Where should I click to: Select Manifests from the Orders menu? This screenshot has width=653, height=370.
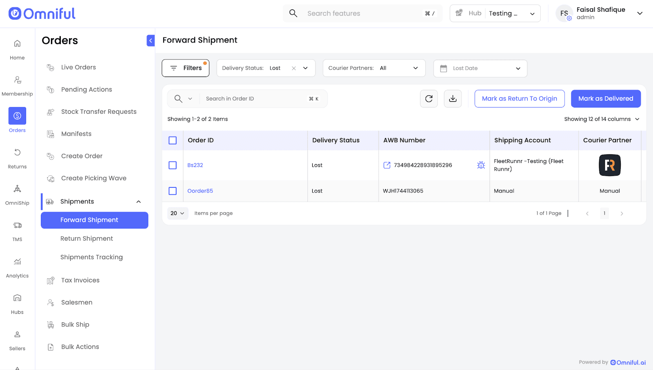tap(76, 134)
